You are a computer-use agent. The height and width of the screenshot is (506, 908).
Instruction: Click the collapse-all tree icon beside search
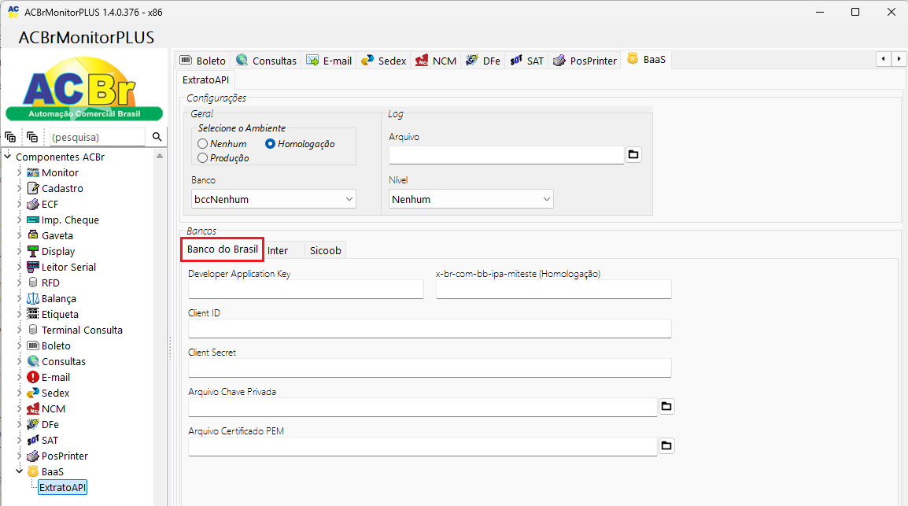31,137
